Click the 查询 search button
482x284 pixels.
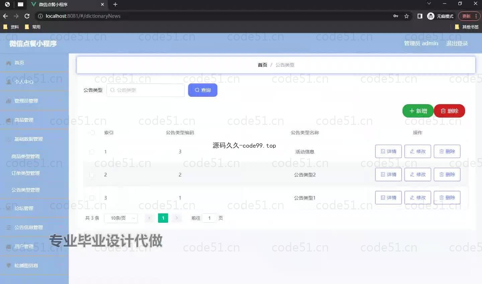point(203,90)
